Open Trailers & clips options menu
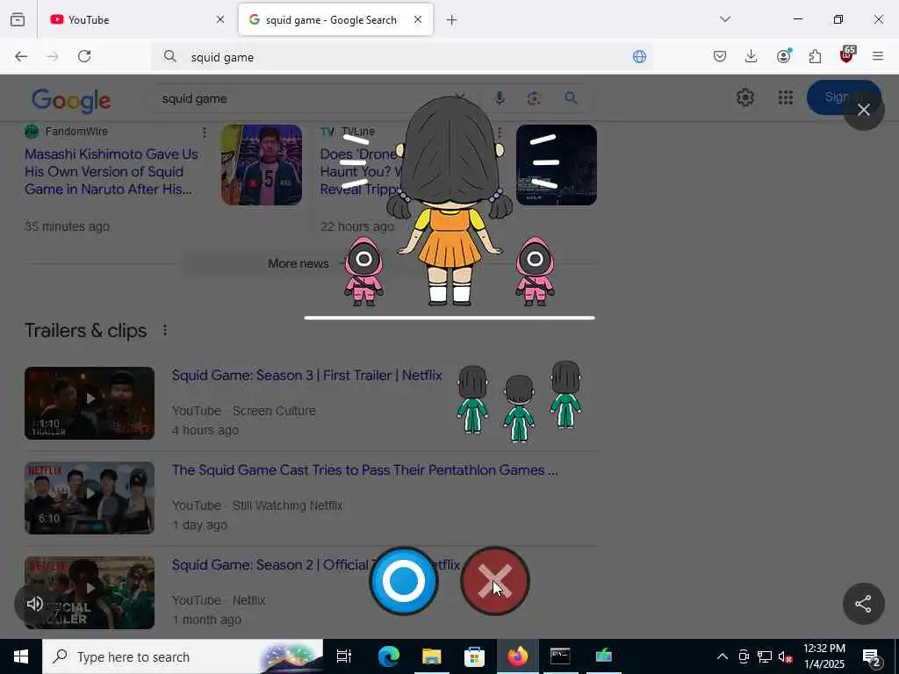The height and width of the screenshot is (674, 899). pyautogui.click(x=164, y=331)
